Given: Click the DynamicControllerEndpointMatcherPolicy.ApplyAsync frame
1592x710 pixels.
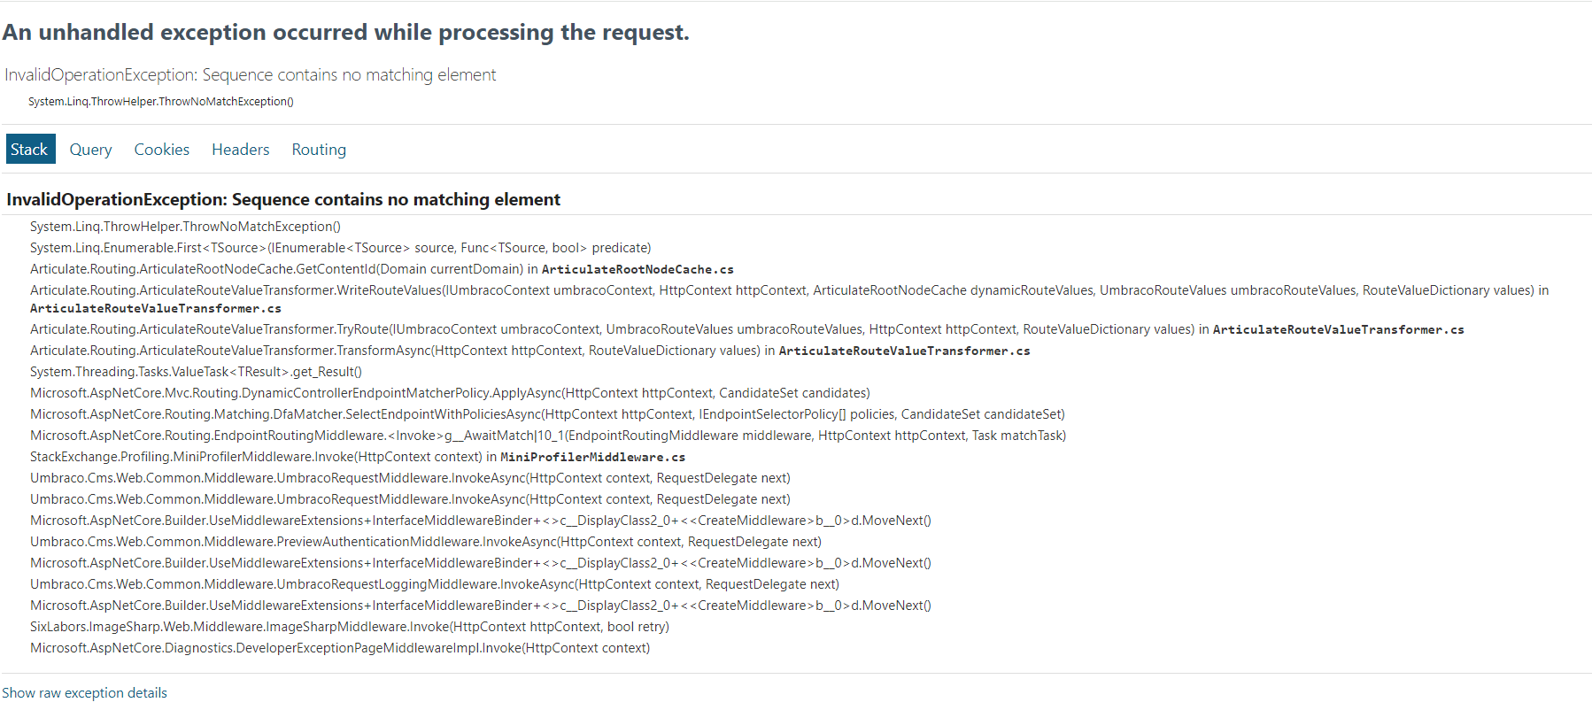Looking at the screenshot, I should tap(450, 393).
